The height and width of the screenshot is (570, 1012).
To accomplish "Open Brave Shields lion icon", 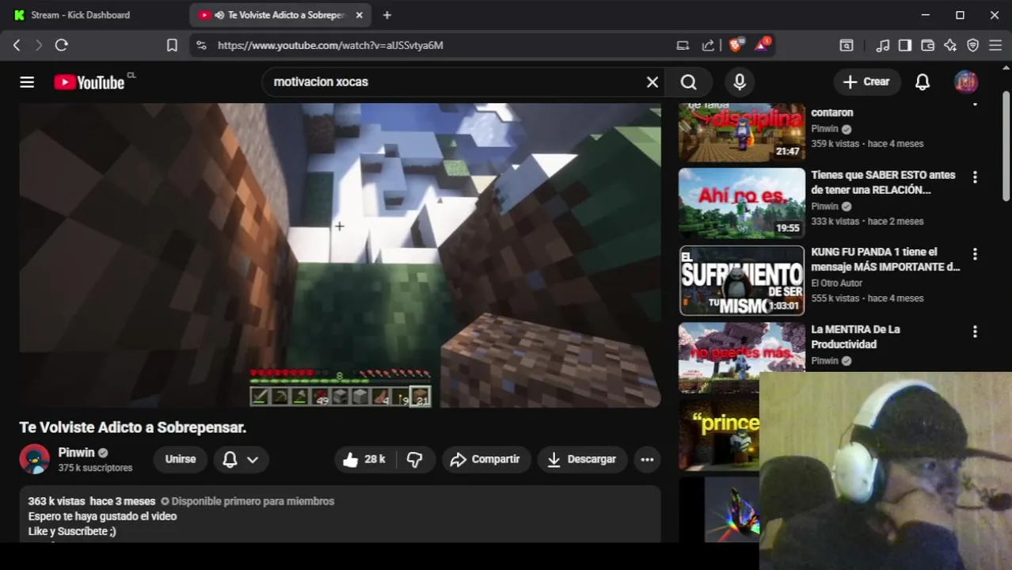I will coord(736,45).
